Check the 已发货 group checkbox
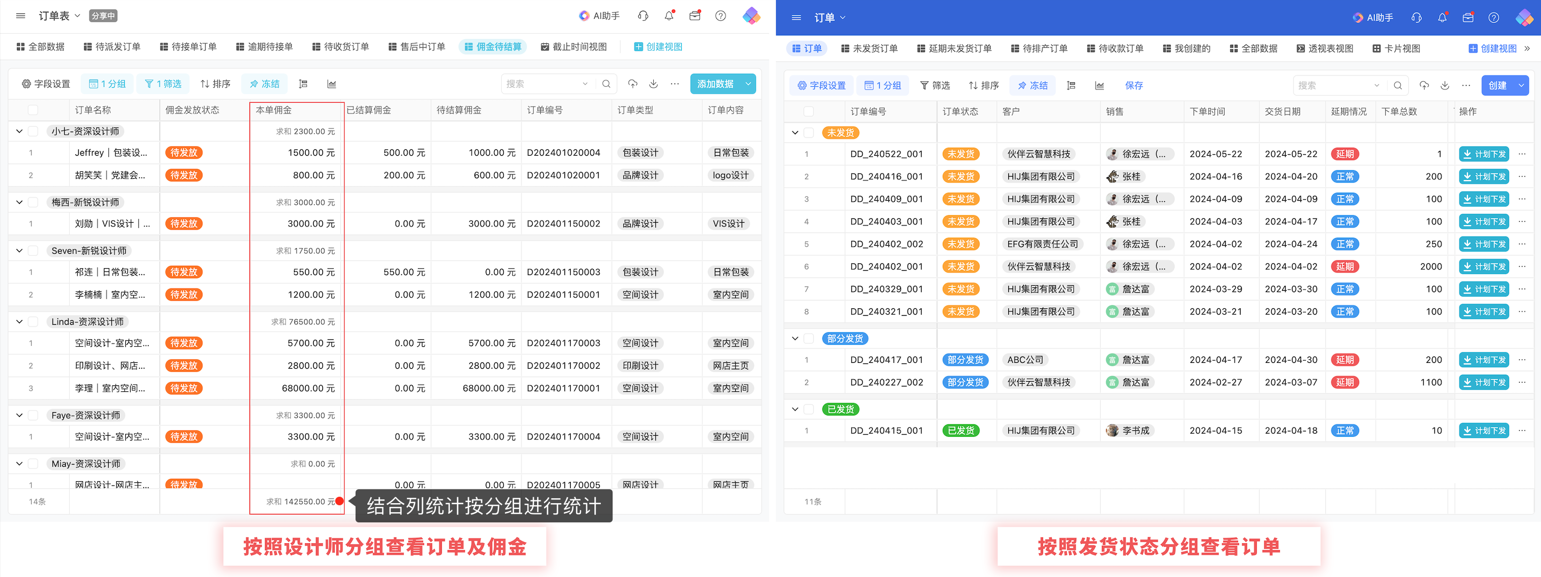This screenshot has width=1541, height=577. pyautogui.click(x=808, y=409)
